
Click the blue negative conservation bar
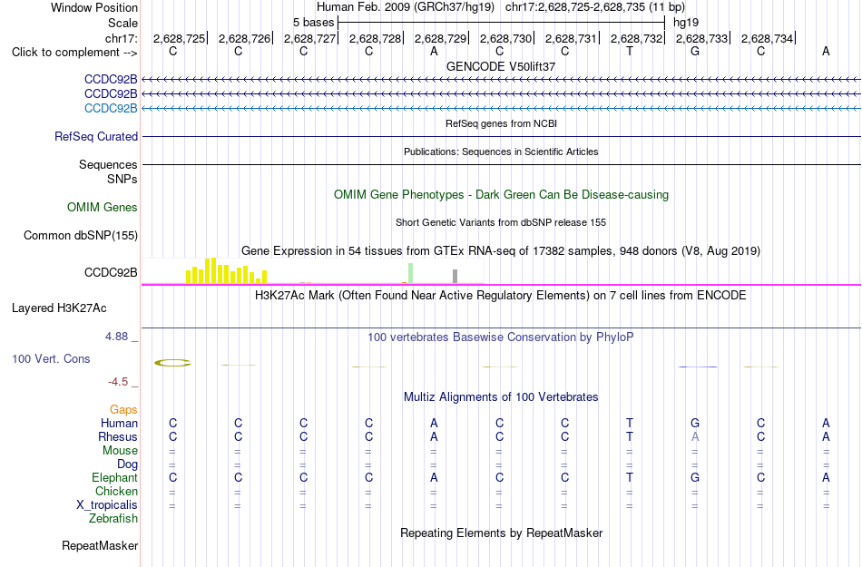[698, 367]
